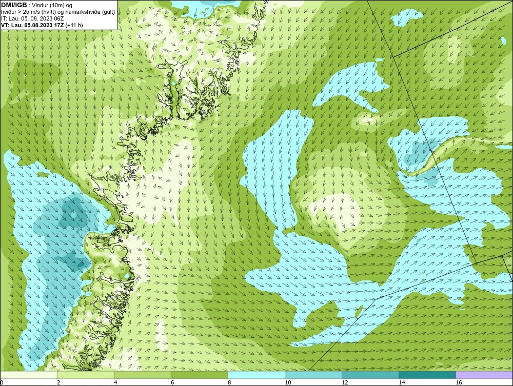513x386 pixels.
Task: Click the 'VT: Lau. 05.08.2023 17Z' valid time
Action: 33,25
